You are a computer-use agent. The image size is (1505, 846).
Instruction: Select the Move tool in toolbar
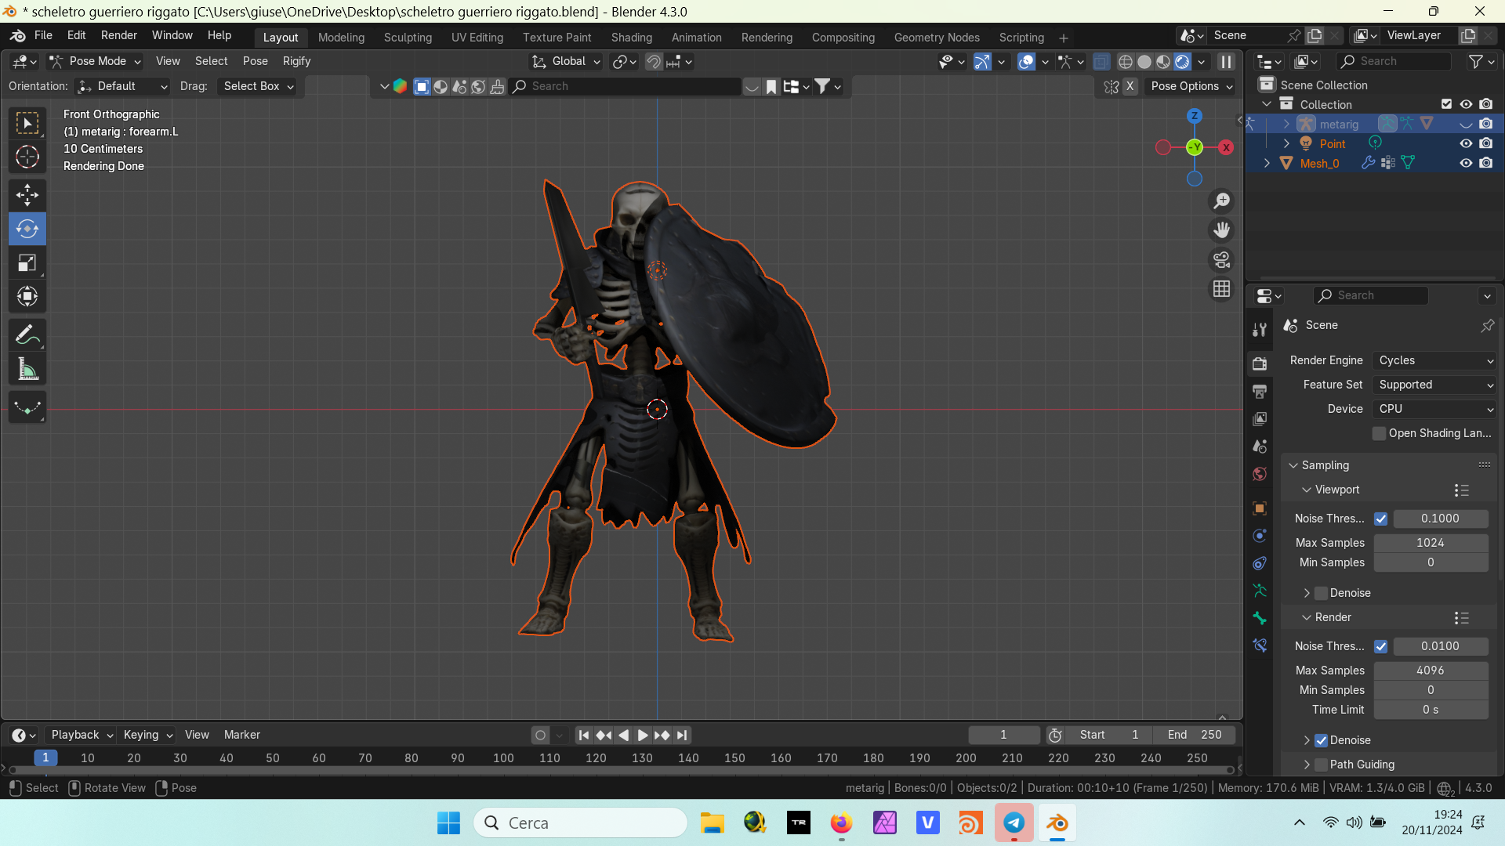tap(27, 195)
